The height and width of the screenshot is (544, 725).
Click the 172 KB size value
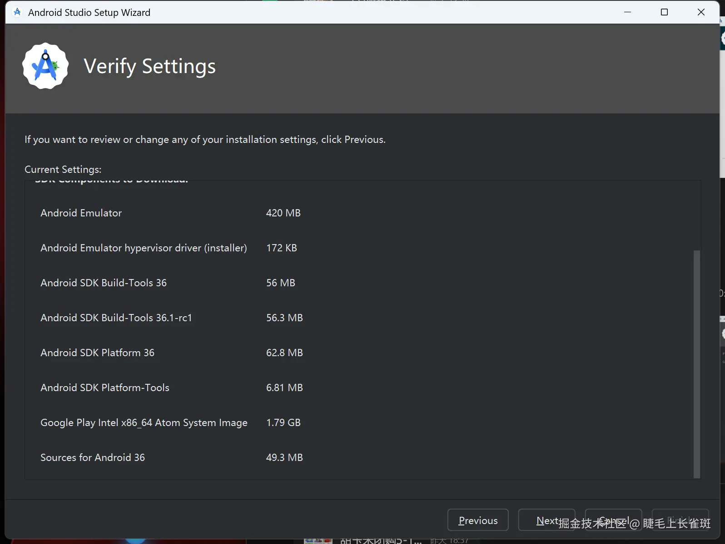point(282,248)
